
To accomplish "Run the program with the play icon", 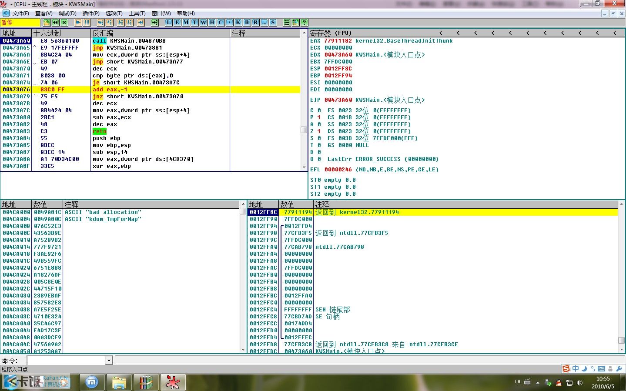I will pos(78,22).
